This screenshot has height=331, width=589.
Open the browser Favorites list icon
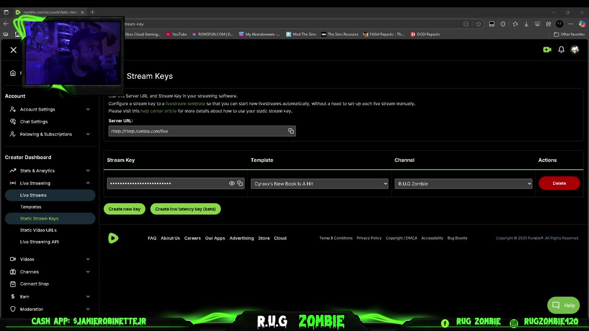[515, 24]
